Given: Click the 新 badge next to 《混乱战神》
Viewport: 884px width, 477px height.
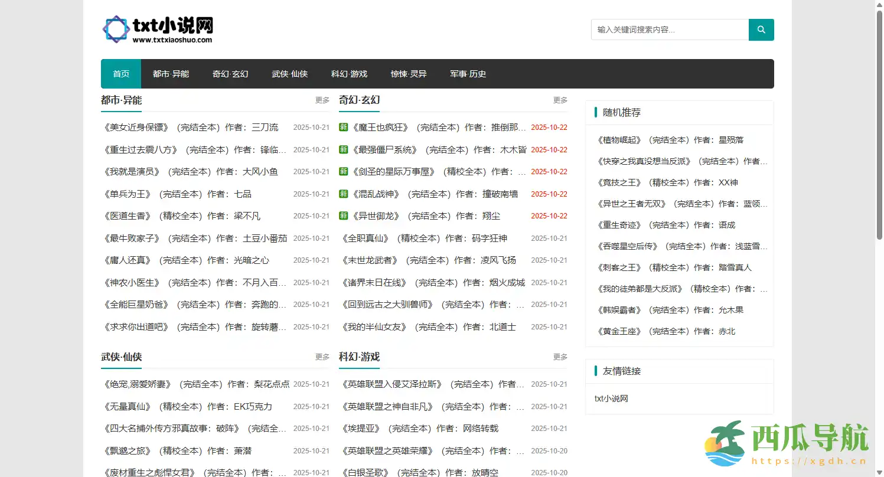Looking at the screenshot, I should click(x=343, y=194).
